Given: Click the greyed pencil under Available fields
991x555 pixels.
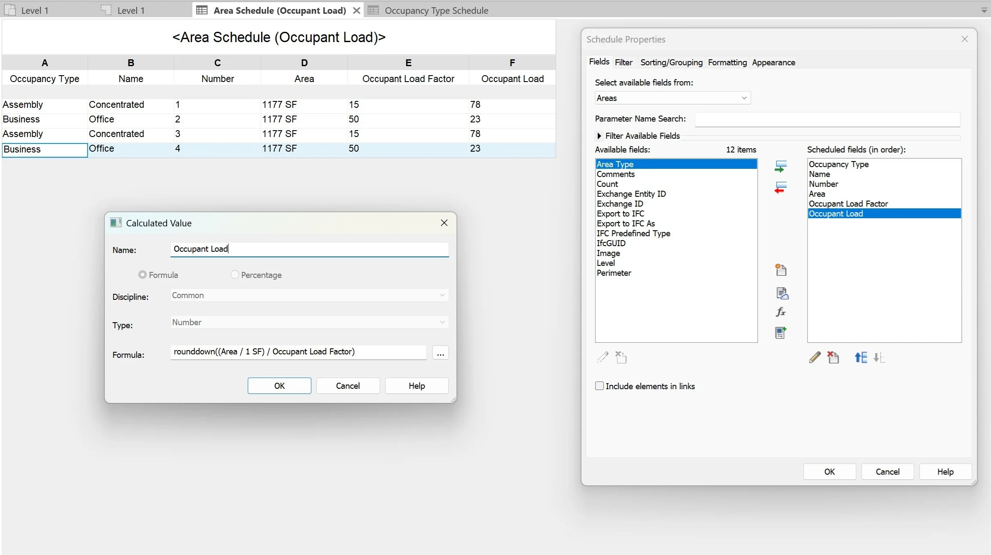Looking at the screenshot, I should (602, 357).
